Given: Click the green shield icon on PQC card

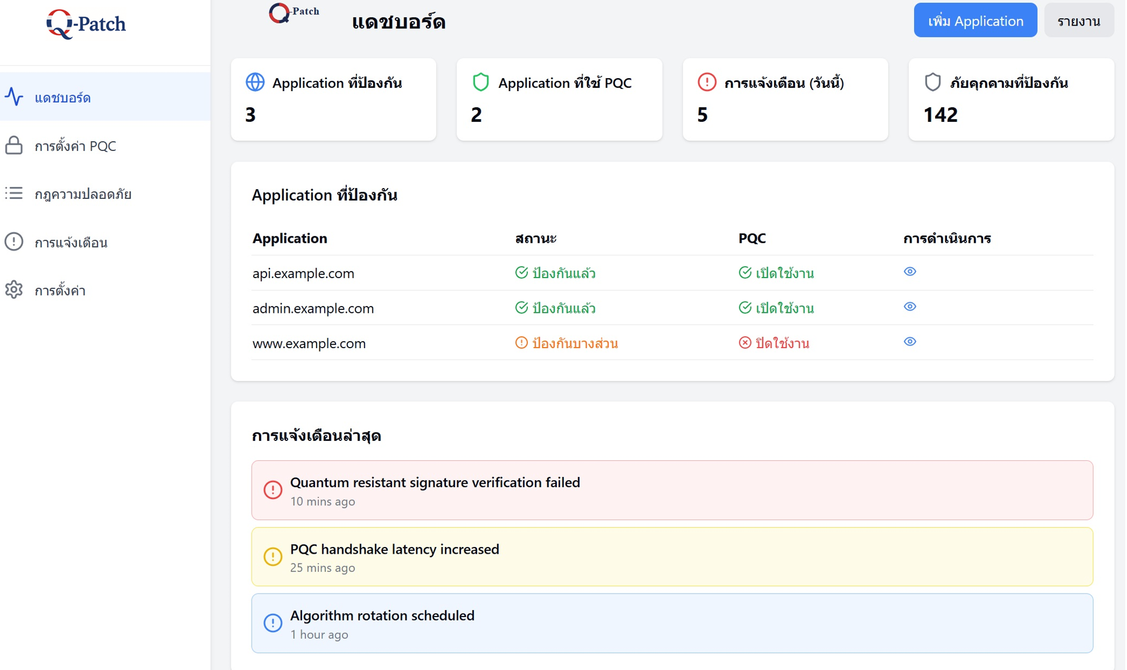Looking at the screenshot, I should tap(481, 82).
